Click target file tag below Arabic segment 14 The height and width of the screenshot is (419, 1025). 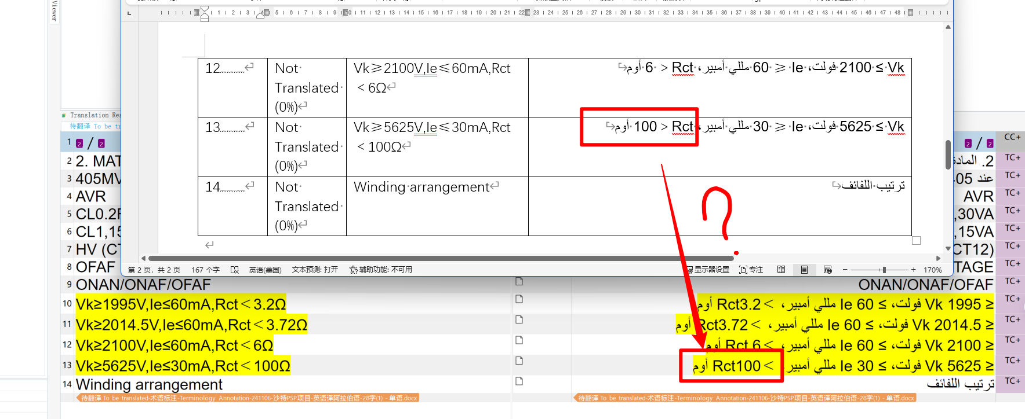click(x=745, y=398)
